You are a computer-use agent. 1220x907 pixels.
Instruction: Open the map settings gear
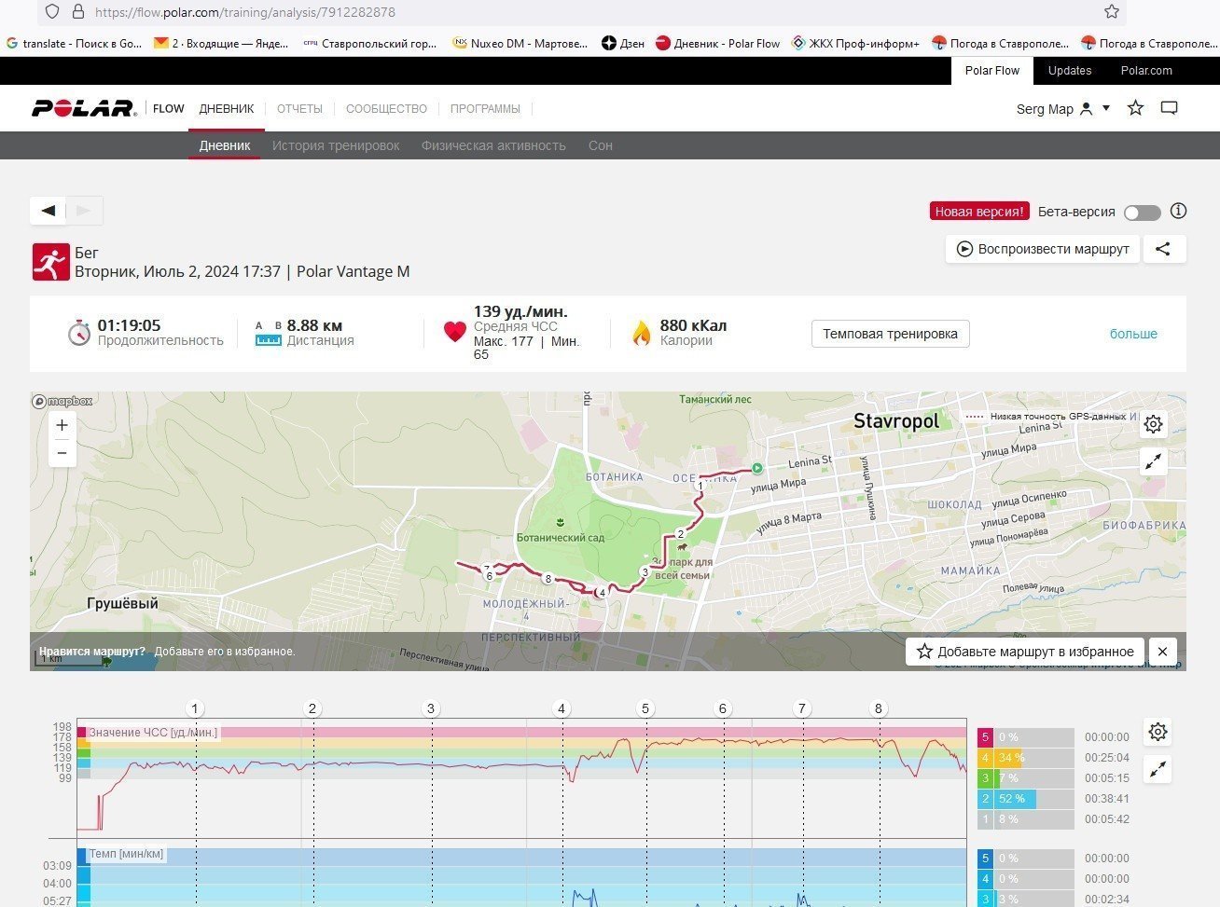click(1154, 424)
